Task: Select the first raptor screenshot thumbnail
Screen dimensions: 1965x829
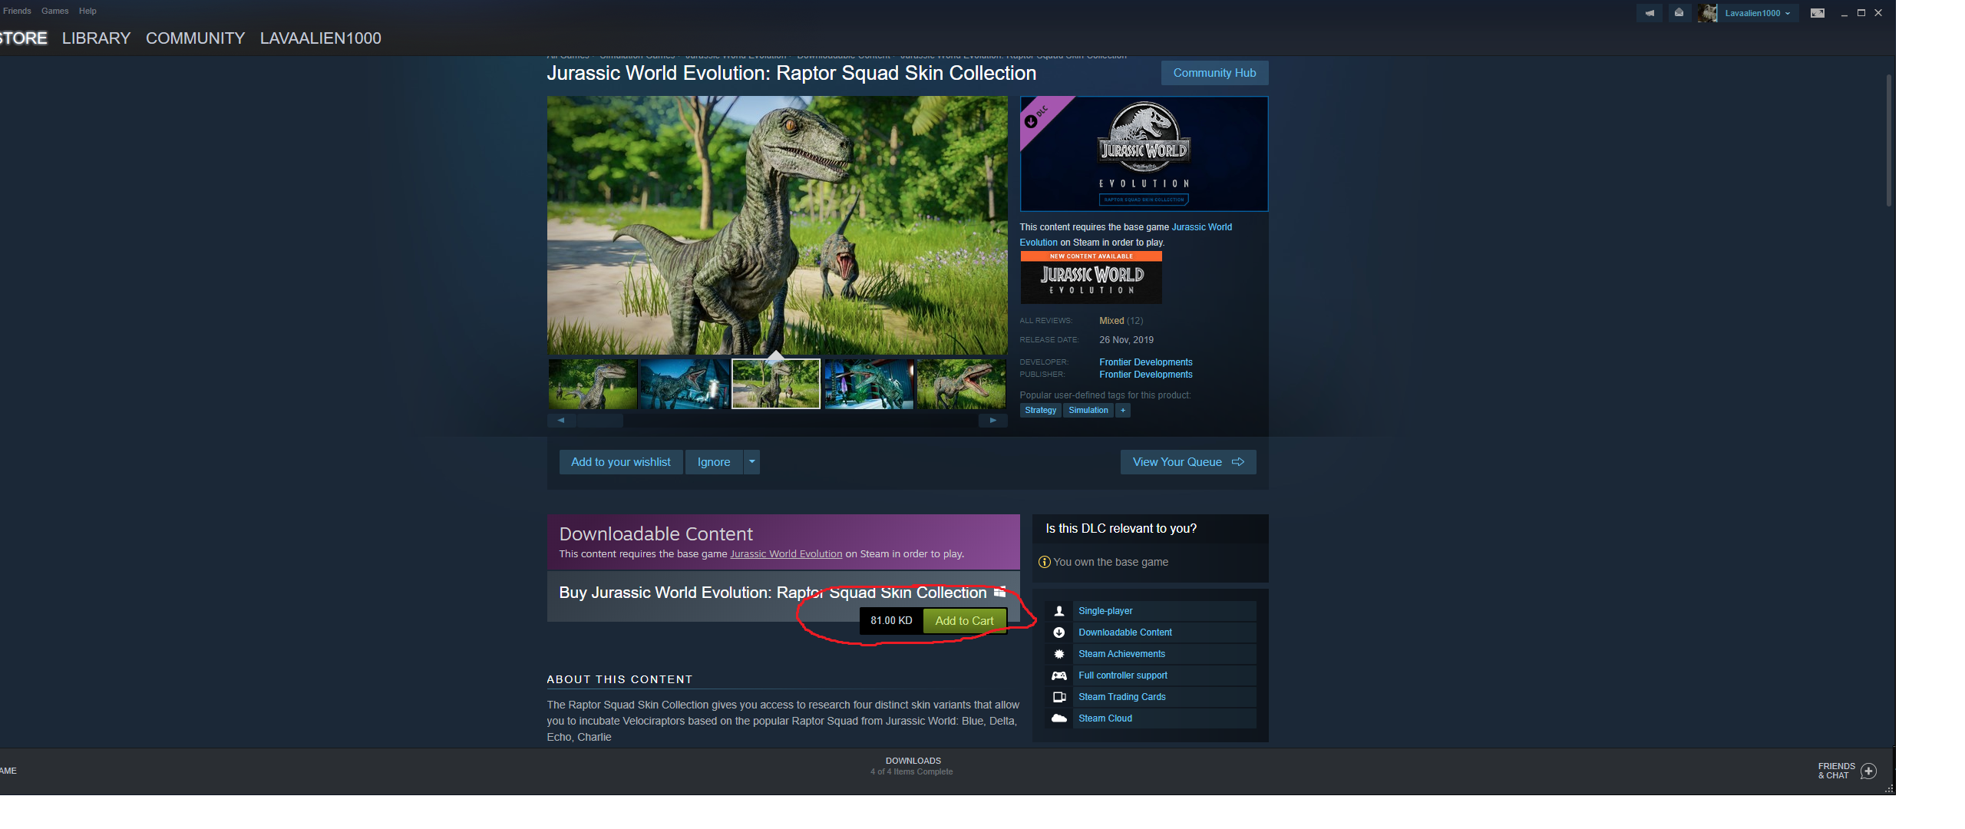Action: [x=593, y=384]
